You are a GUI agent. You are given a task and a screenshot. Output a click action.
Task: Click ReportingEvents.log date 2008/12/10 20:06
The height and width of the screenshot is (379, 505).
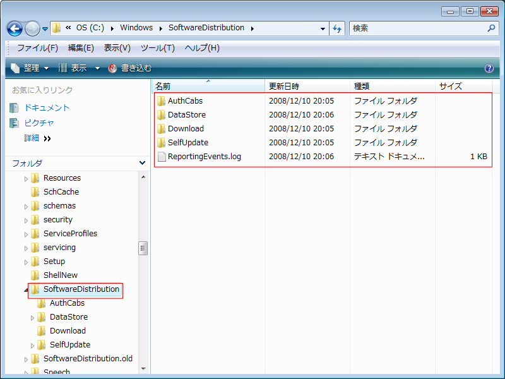[302, 157]
